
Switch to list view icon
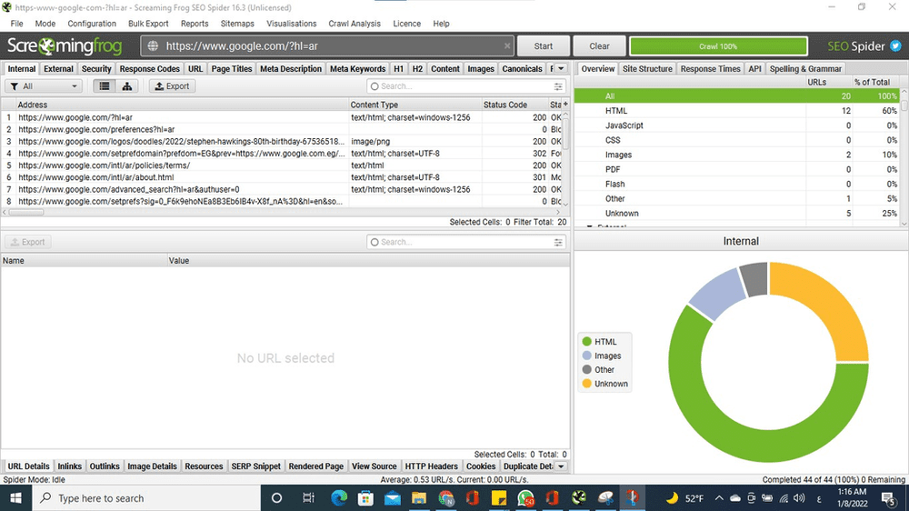coord(104,85)
